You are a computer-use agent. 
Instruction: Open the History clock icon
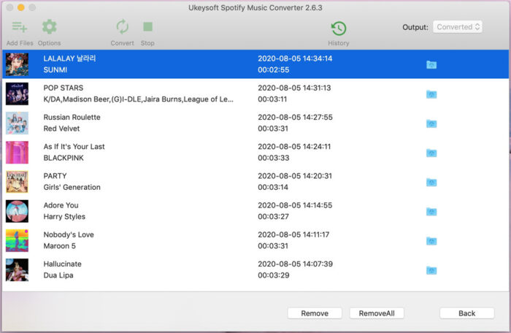click(x=339, y=28)
